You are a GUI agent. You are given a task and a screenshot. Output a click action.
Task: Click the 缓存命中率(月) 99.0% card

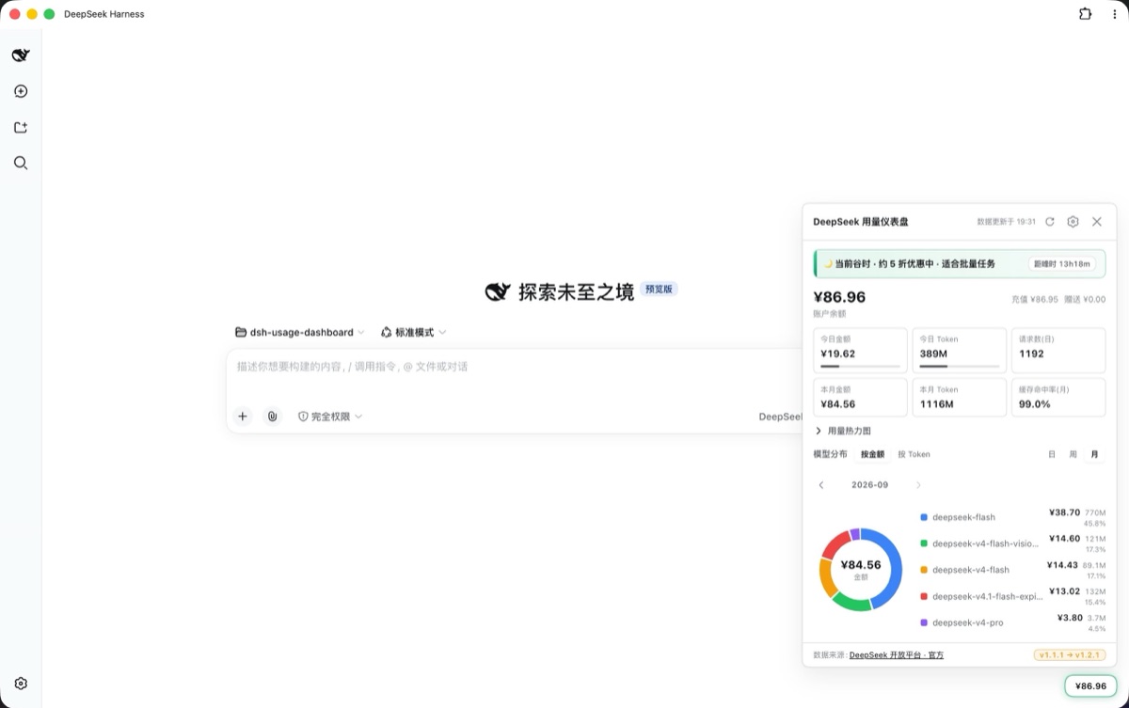[1058, 397]
